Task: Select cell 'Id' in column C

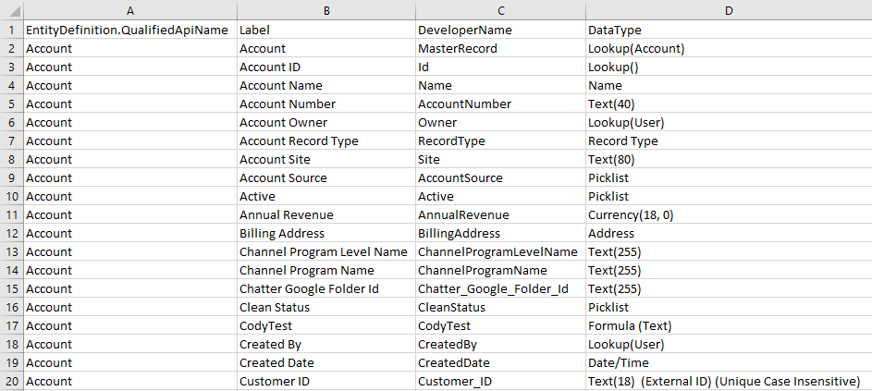Action: tap(500, 67)
